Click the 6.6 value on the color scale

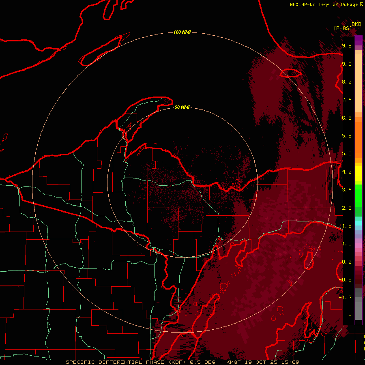[x=347, y=118]
